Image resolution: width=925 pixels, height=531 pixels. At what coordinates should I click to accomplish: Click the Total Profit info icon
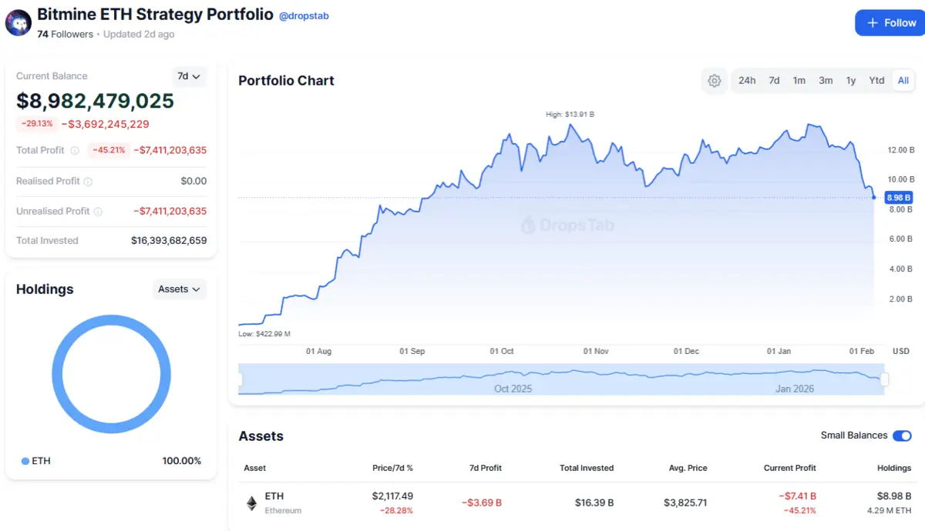(x=75, y=151)
